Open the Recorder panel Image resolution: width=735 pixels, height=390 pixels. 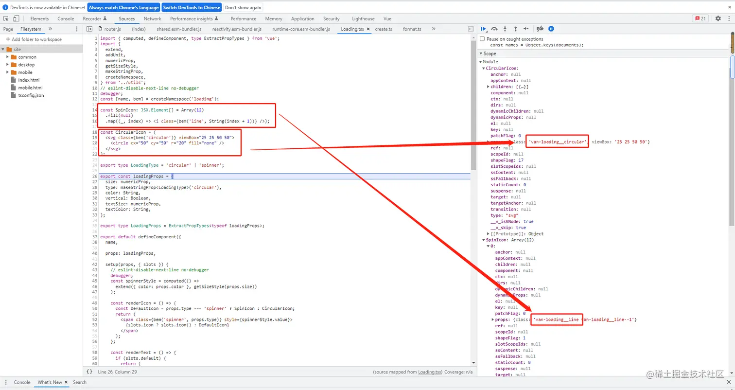(x=94, y=18)
